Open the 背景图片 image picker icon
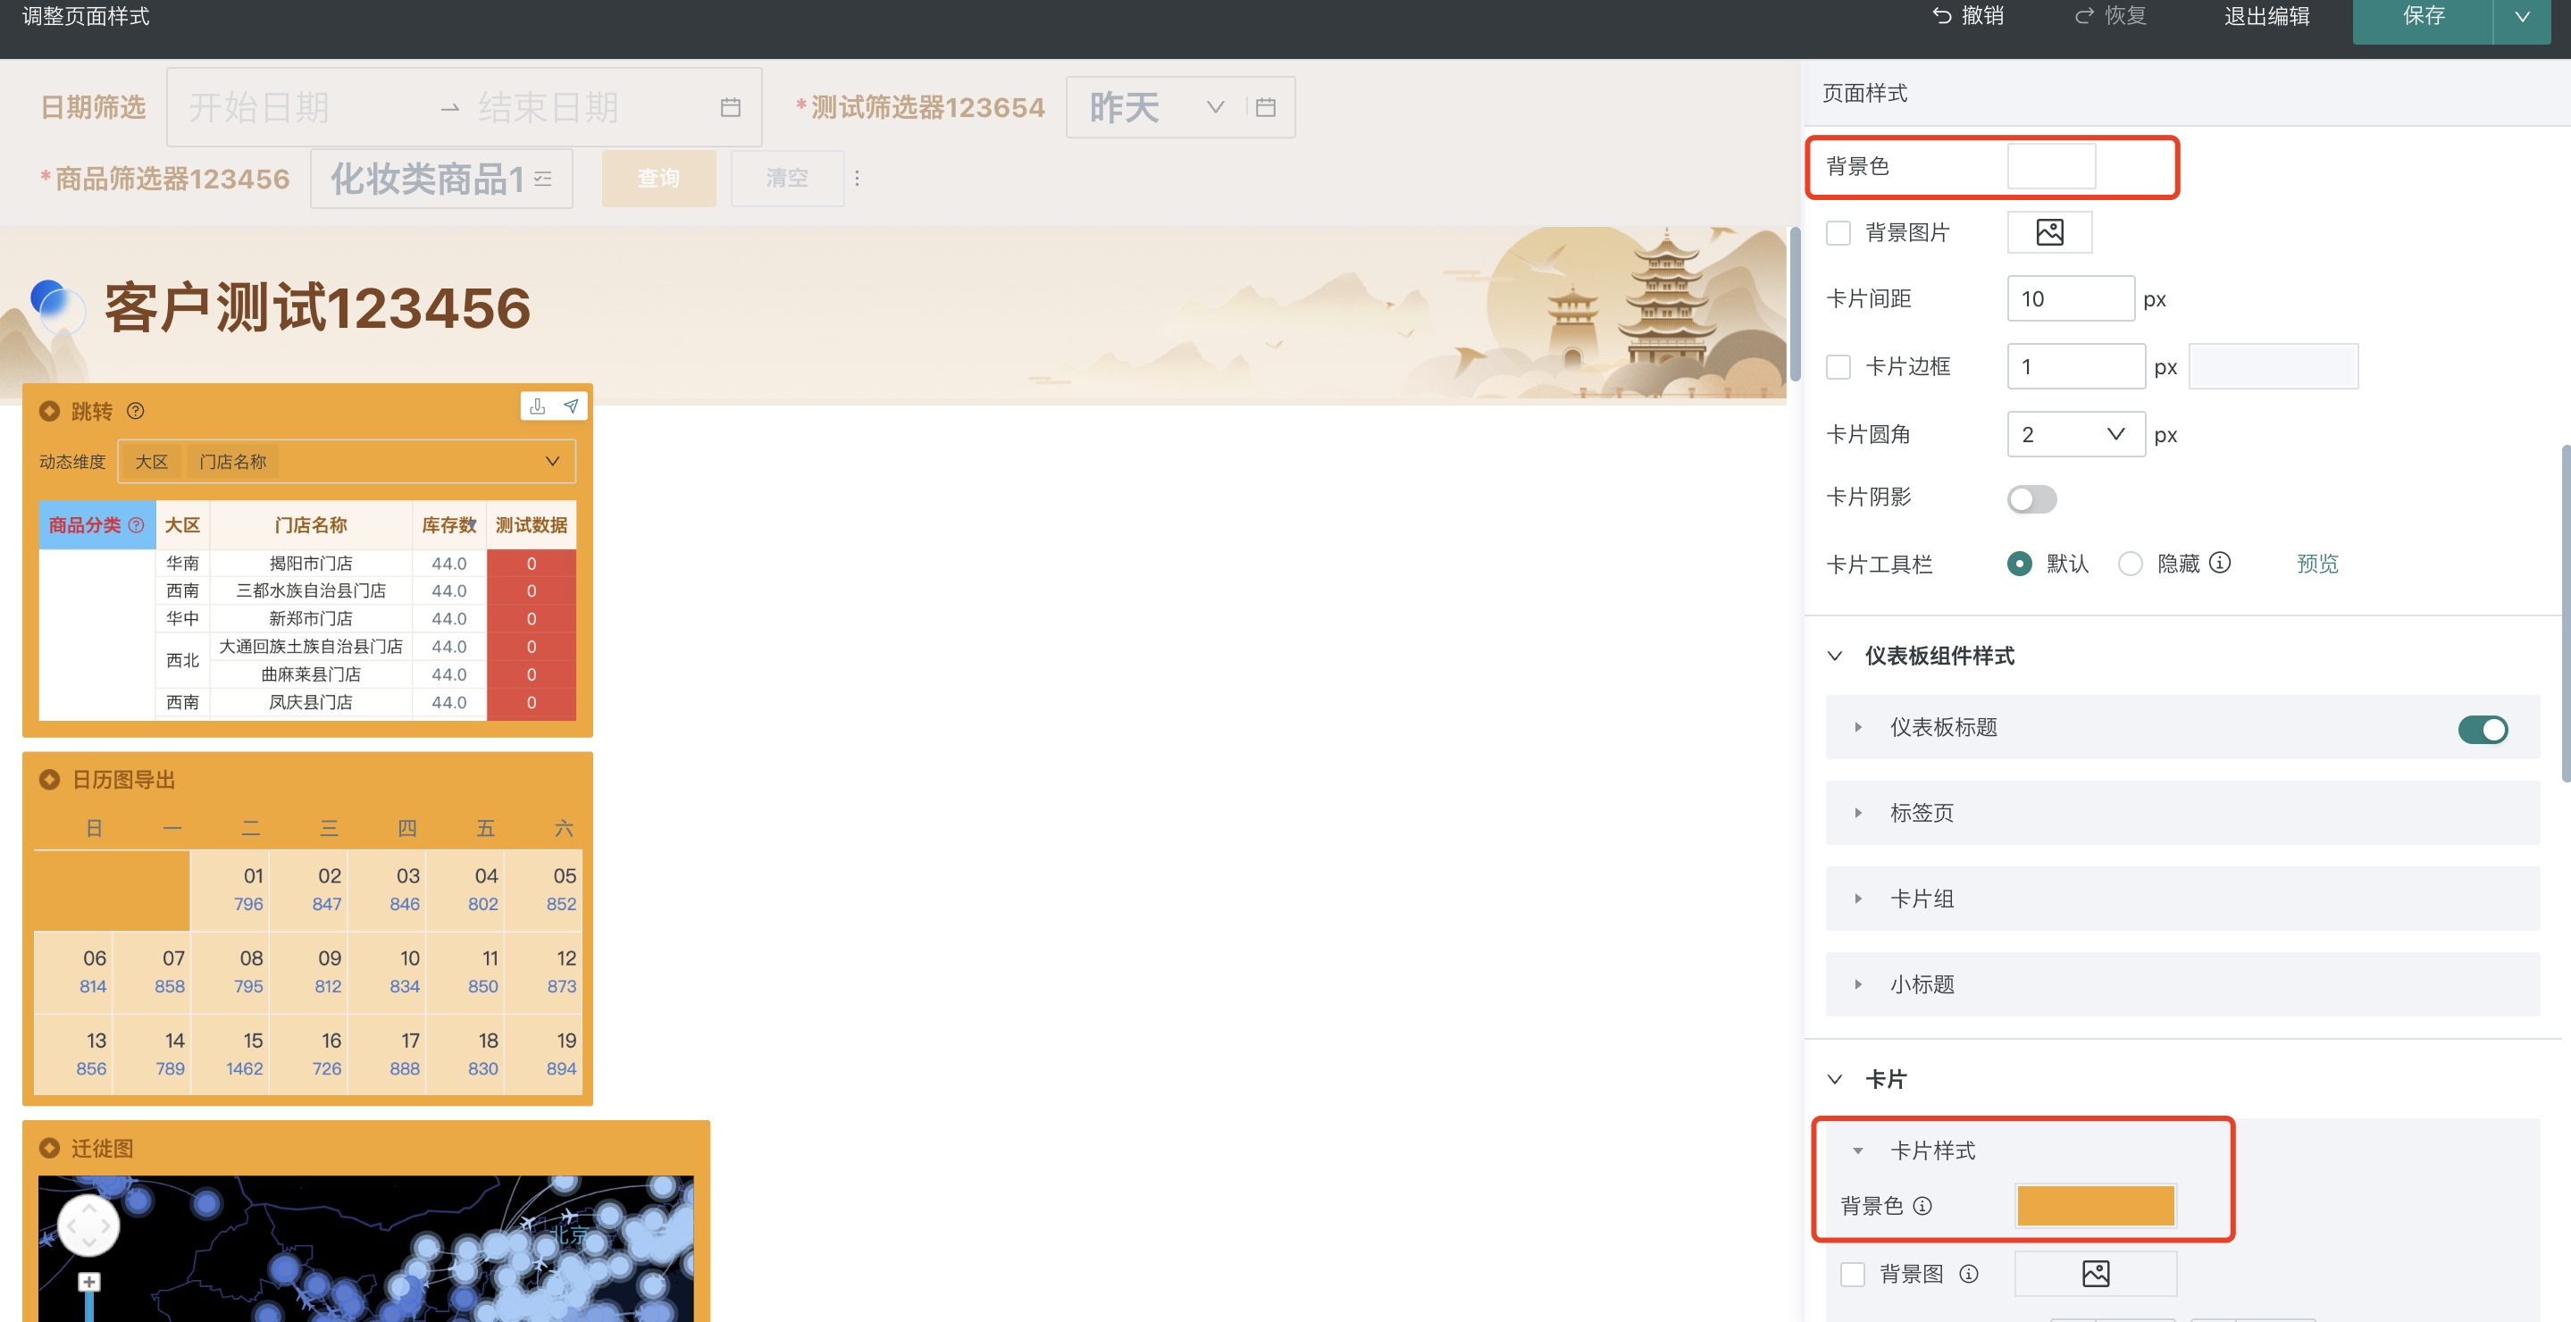The width and height of the screenshot is (2571, 1322). coord(2049,231)
